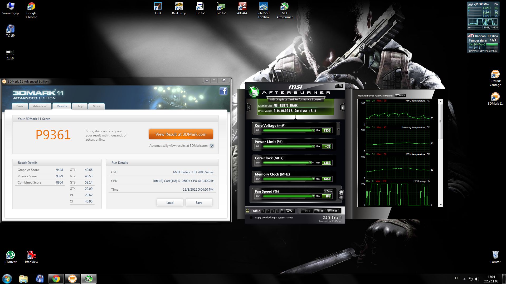The height and width of the screenshot is (284, 506).
Task: Select the Számítógép desktop icon
Action: point(11,9)
